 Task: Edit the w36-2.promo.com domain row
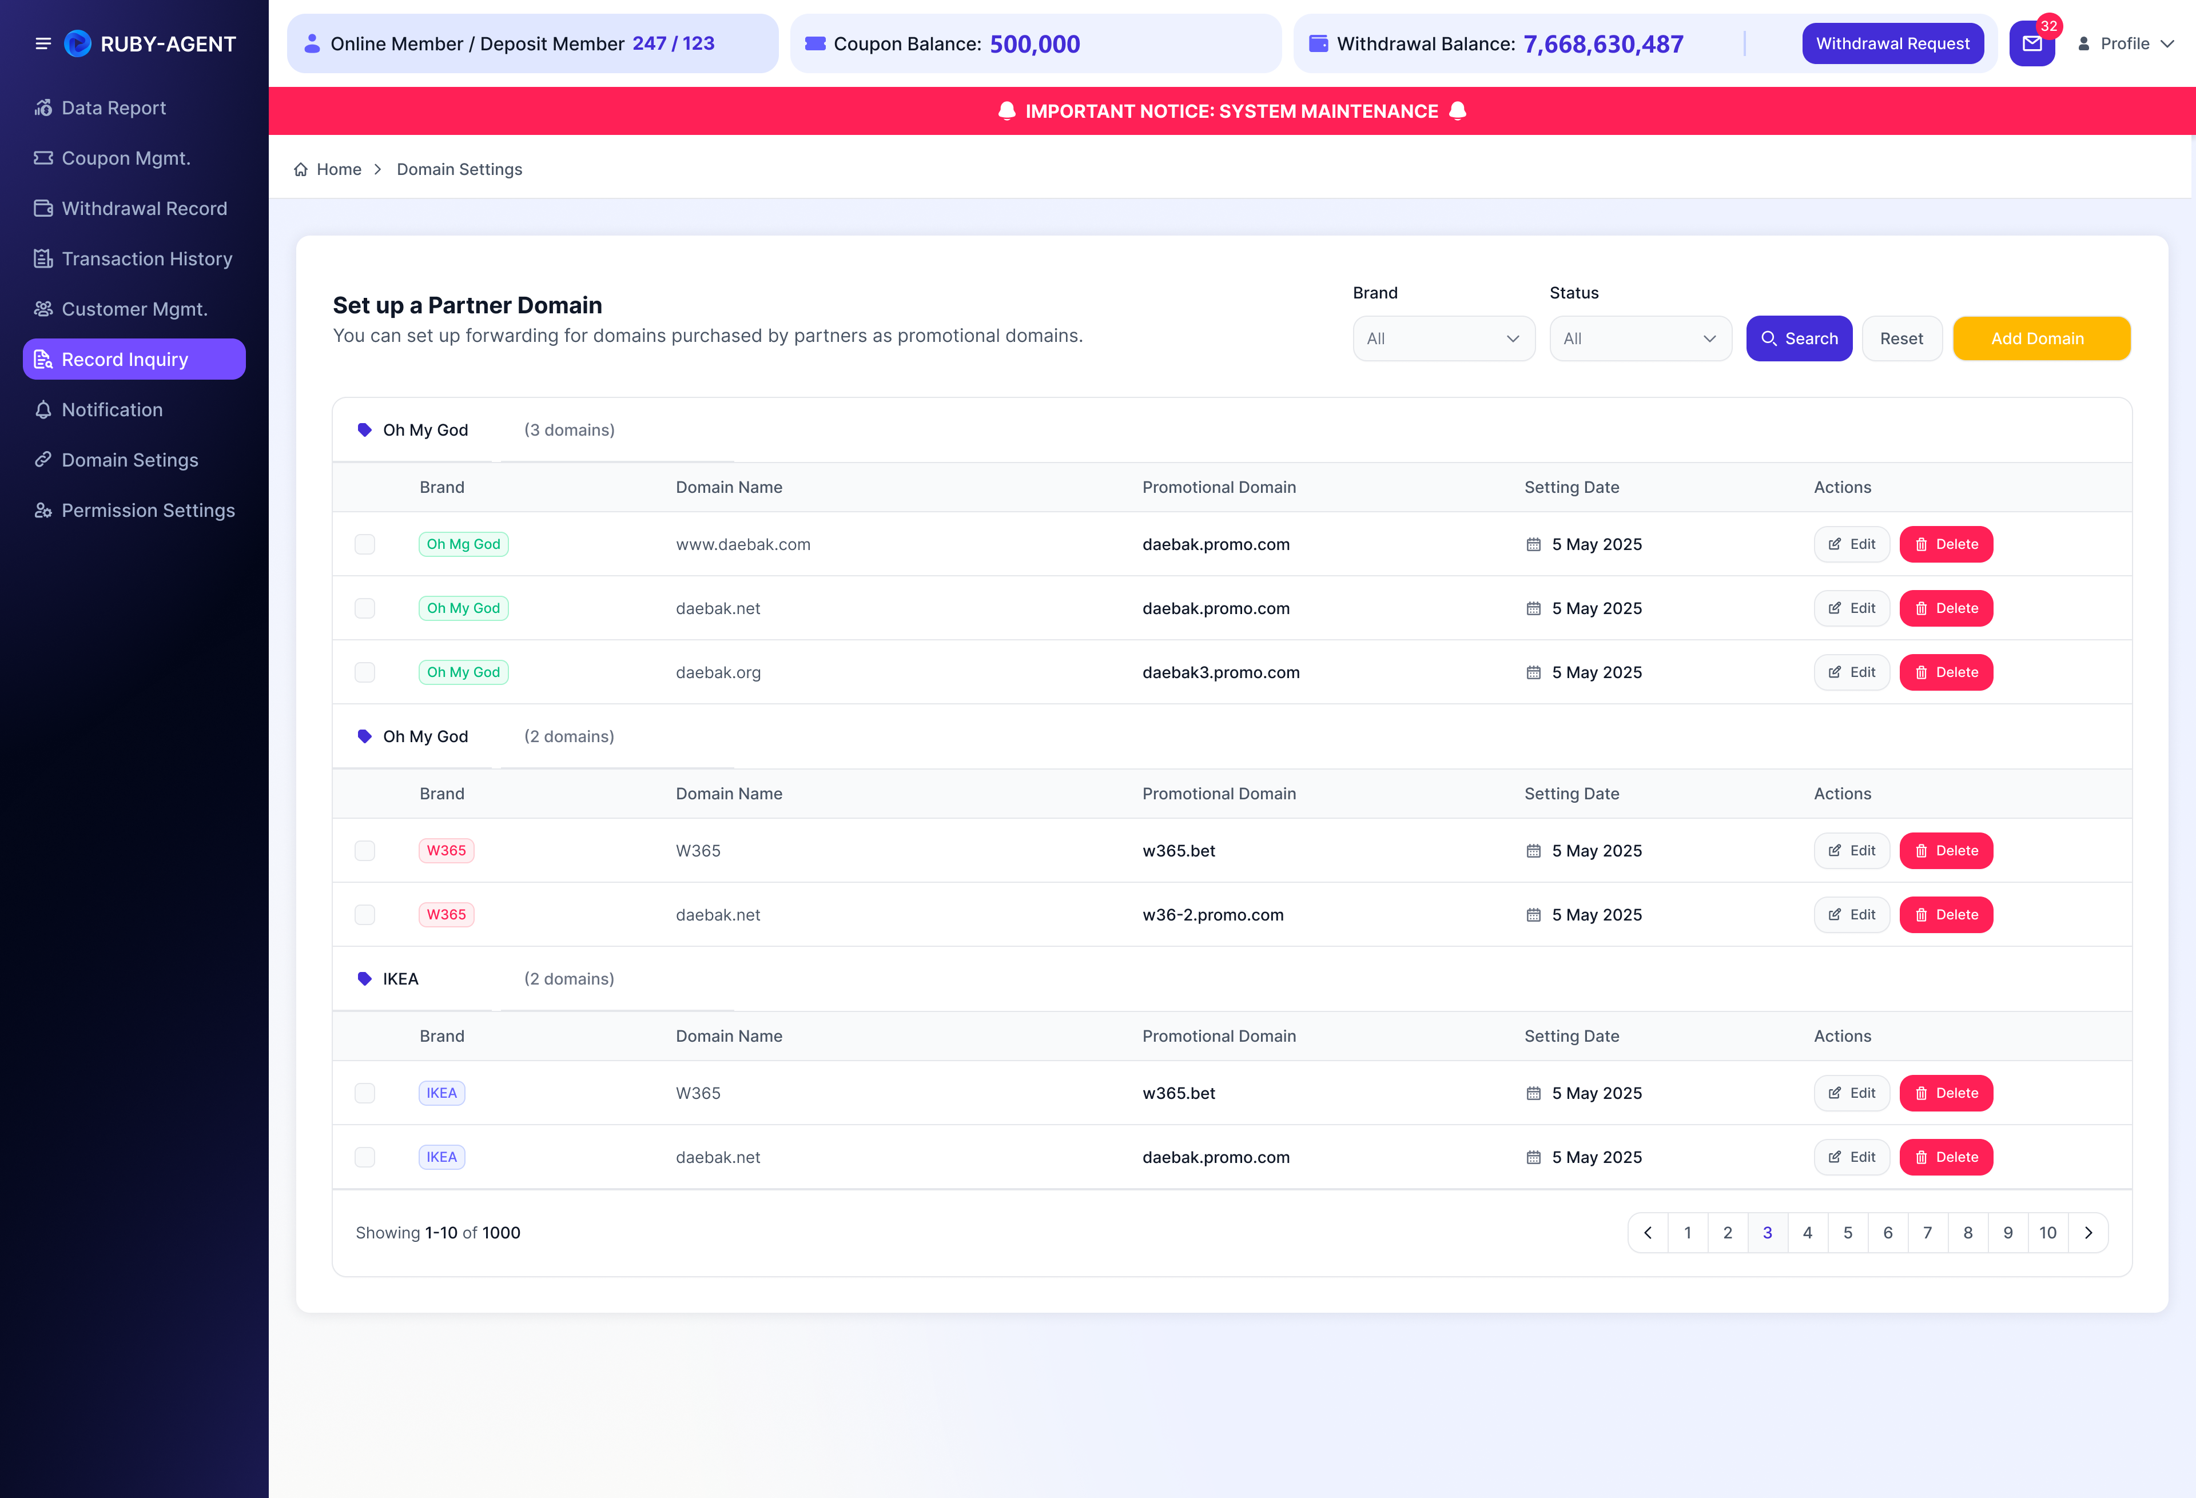1851,914
